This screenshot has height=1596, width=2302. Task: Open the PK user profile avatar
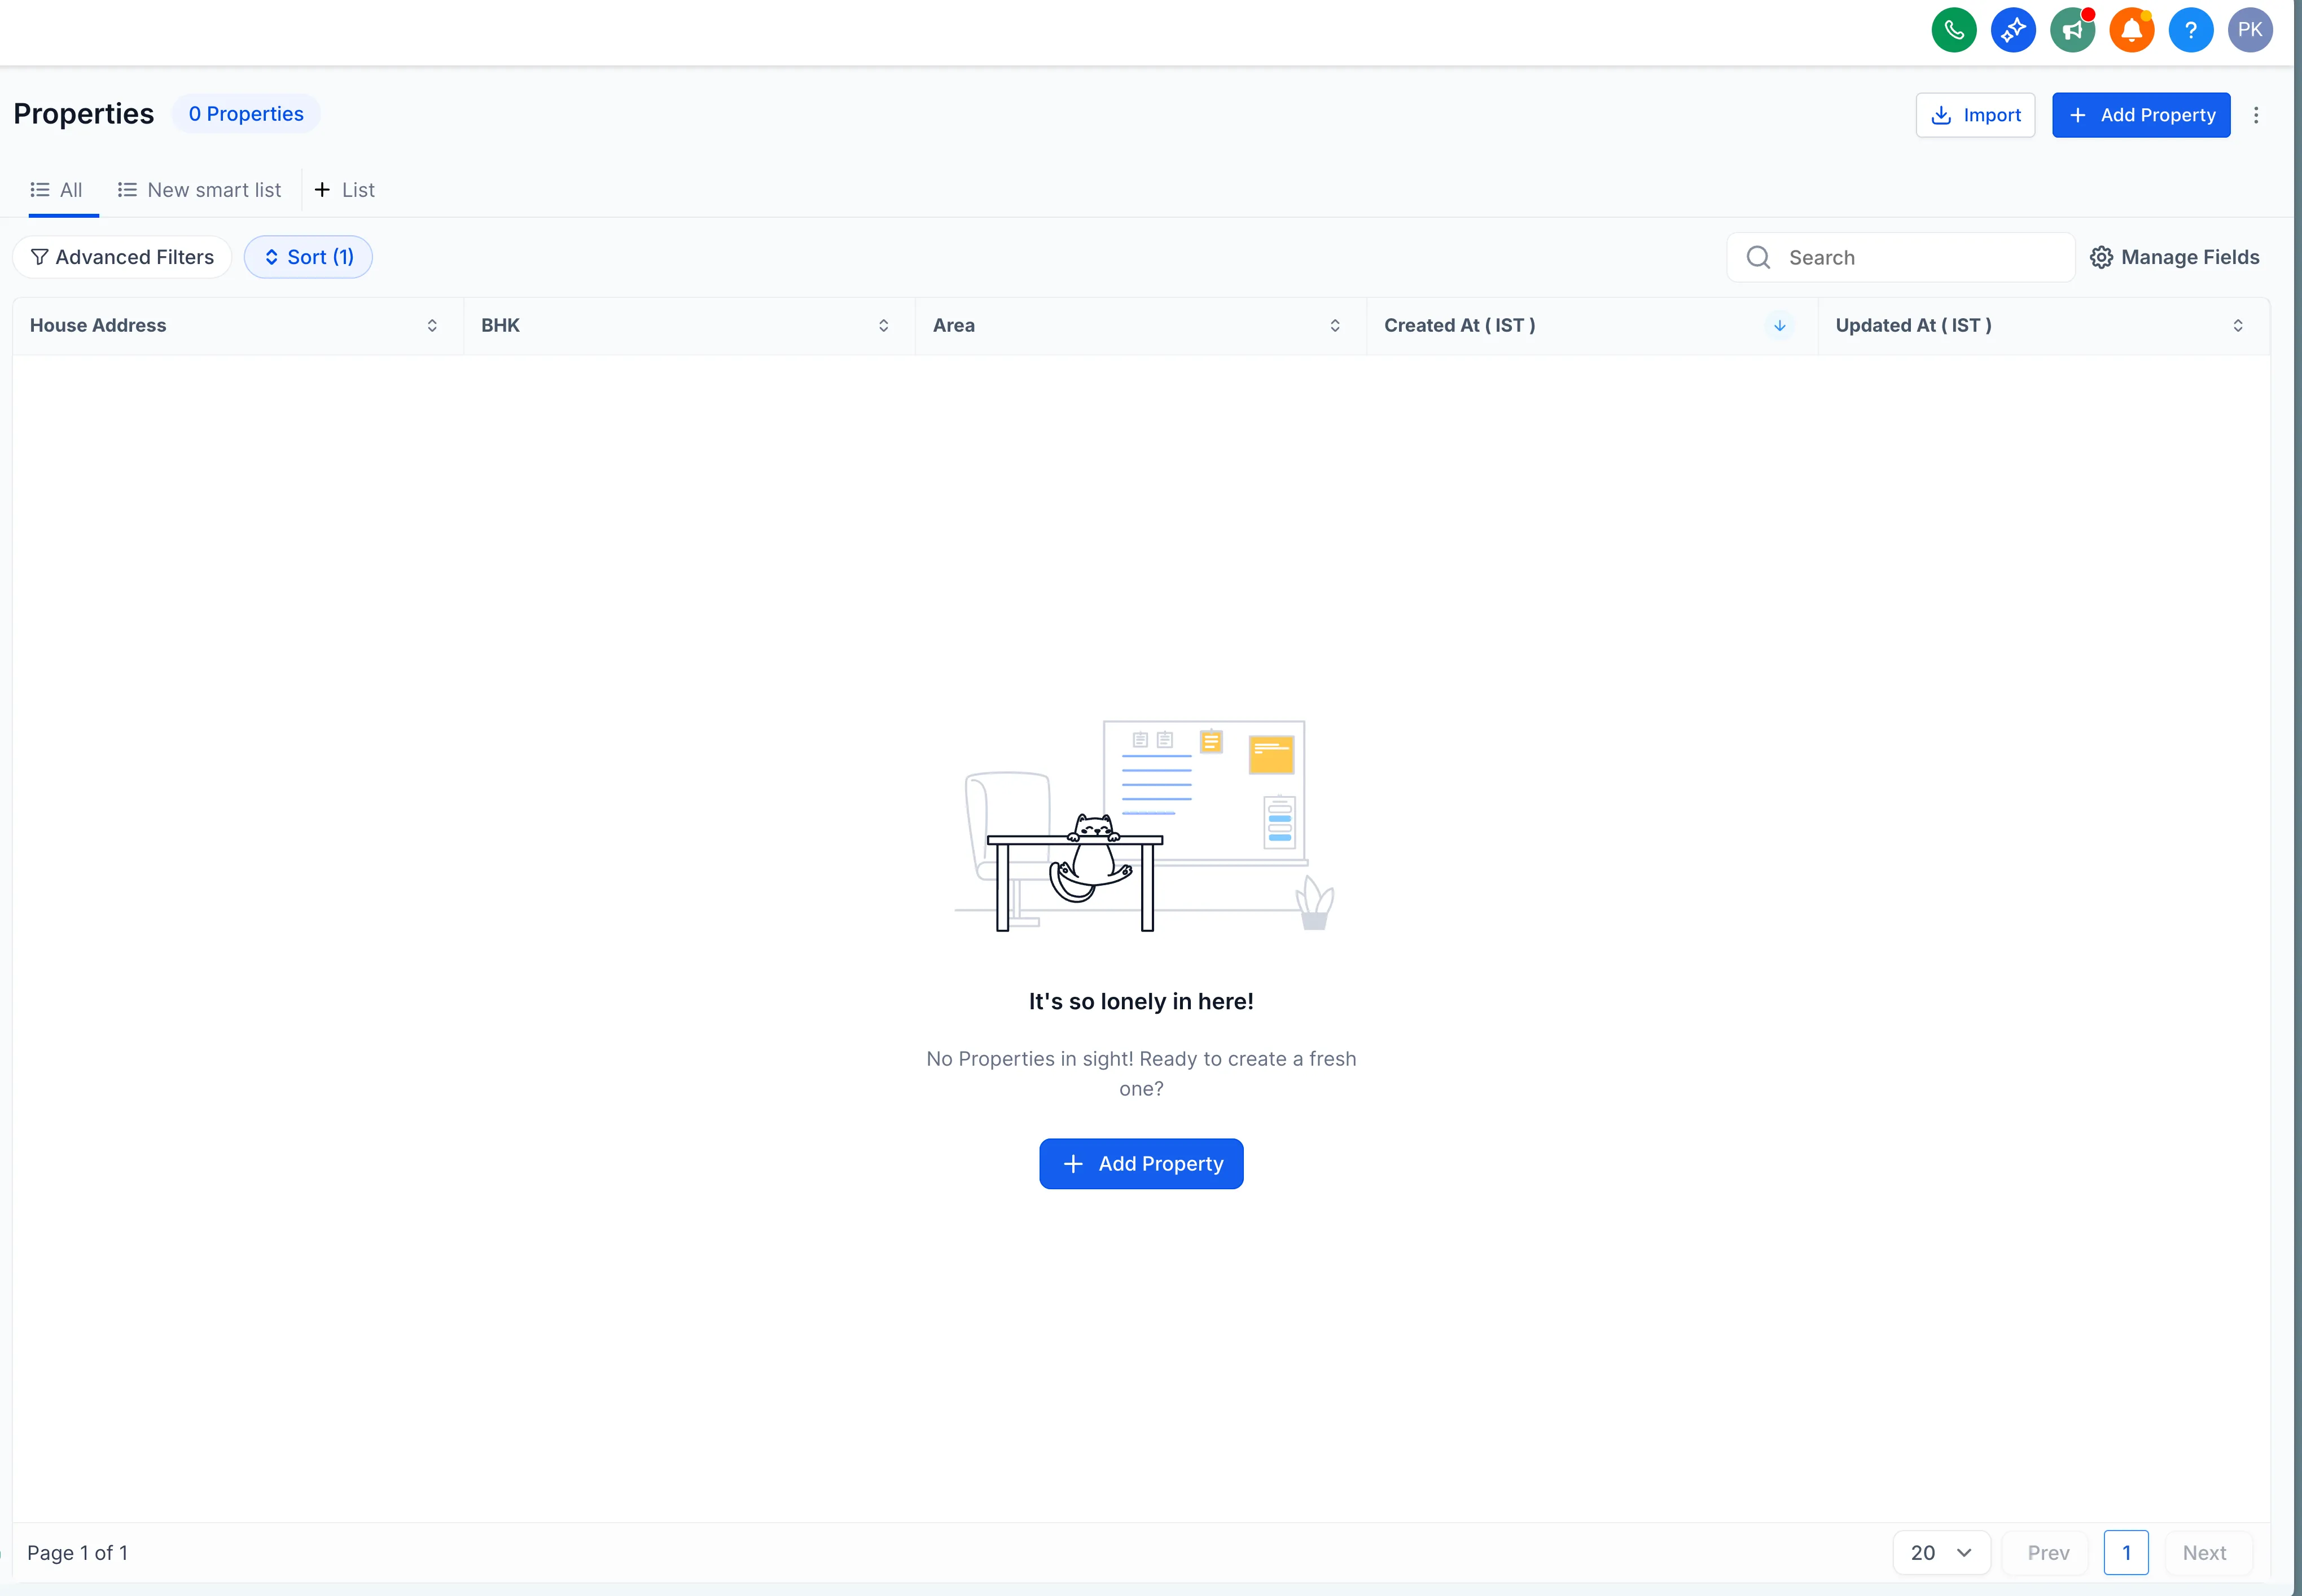click(2249, 30)
